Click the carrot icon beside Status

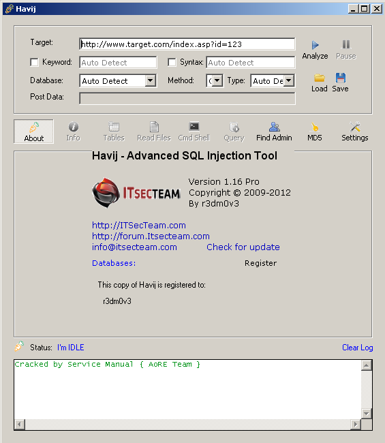19,346
